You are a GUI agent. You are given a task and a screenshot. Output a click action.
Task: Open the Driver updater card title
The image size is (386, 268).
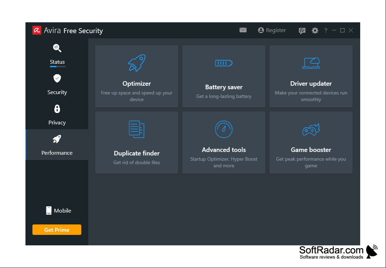311,83
